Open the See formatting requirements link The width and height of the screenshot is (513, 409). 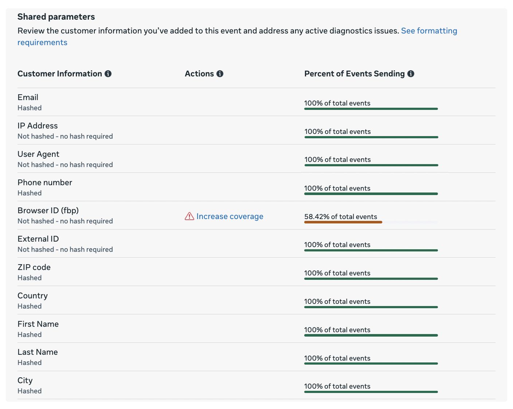pos(429,31)
